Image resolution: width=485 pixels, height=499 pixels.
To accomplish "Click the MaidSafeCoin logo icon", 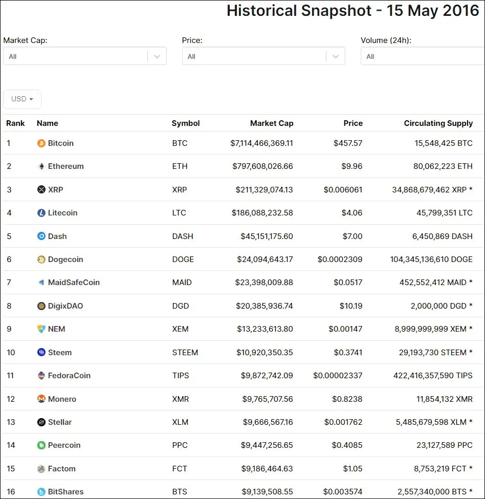I will 41,283.
